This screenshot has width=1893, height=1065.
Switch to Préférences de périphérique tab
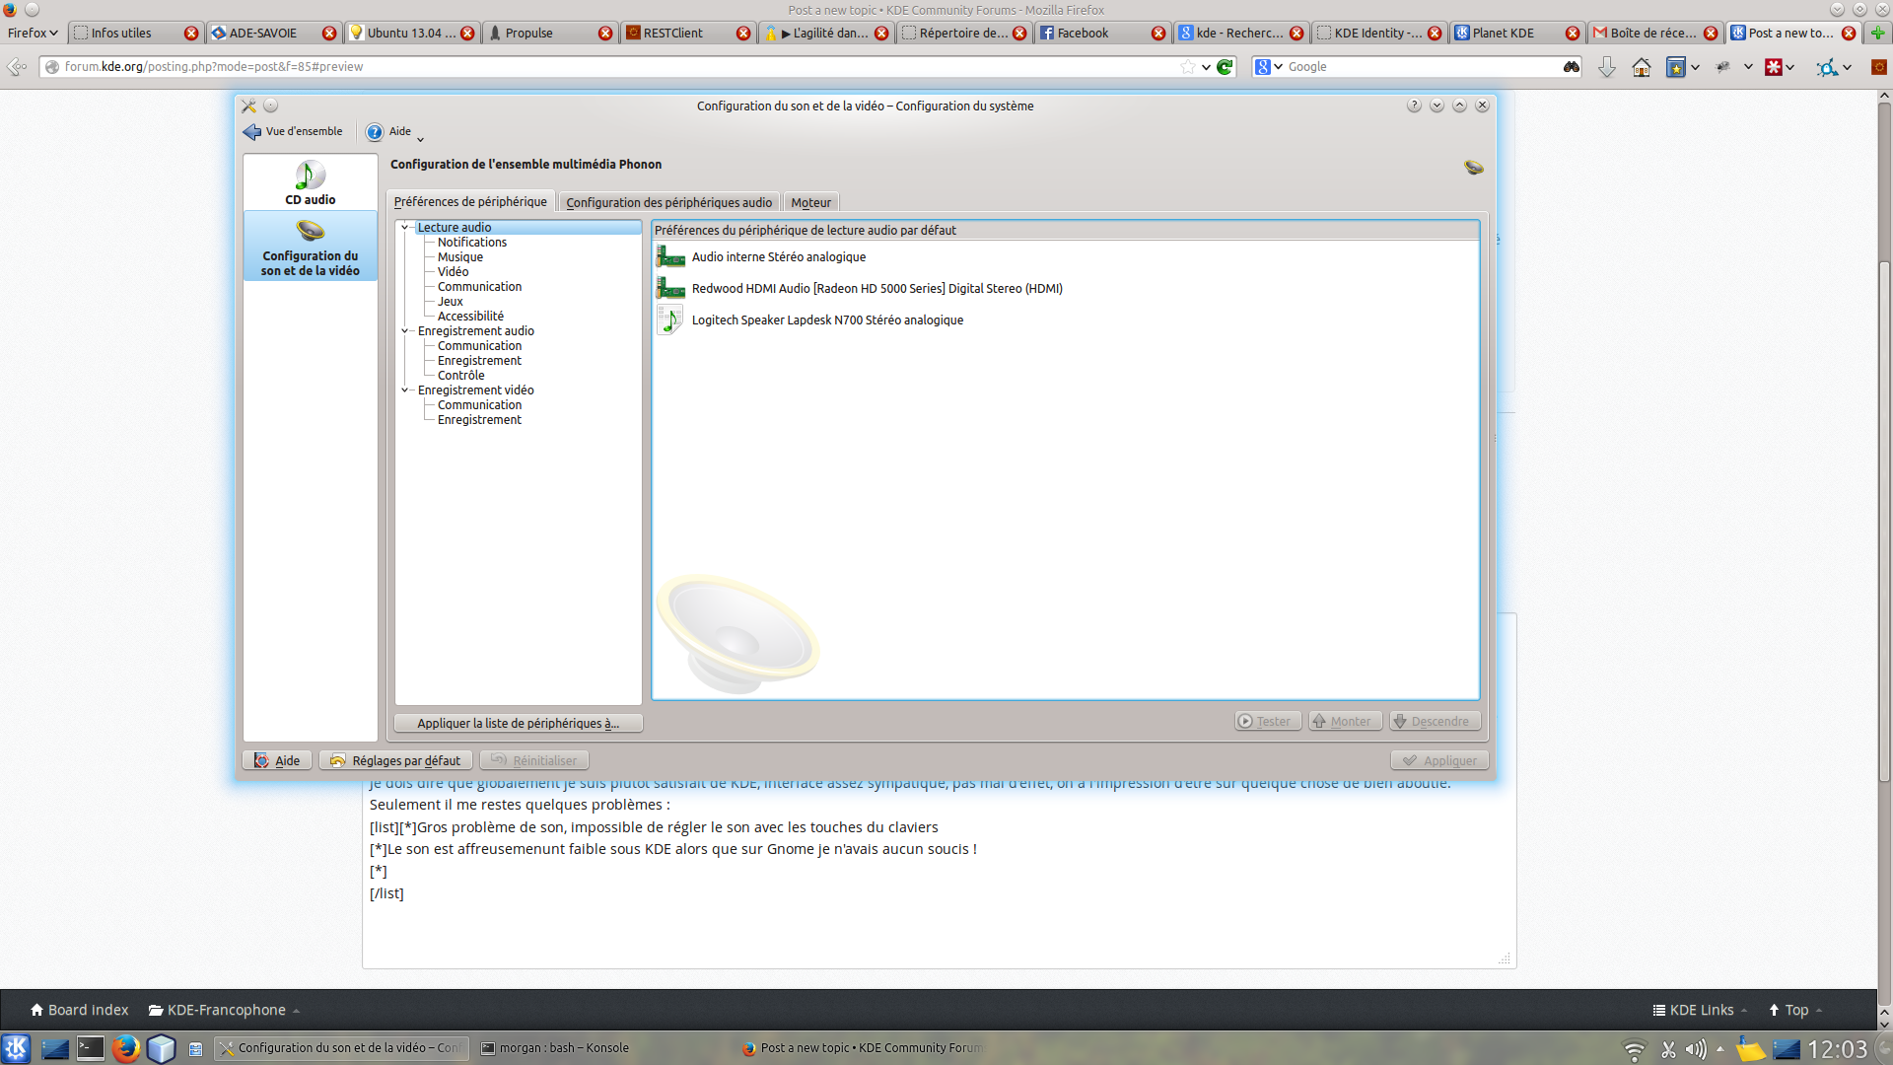[x=470, y=201]
